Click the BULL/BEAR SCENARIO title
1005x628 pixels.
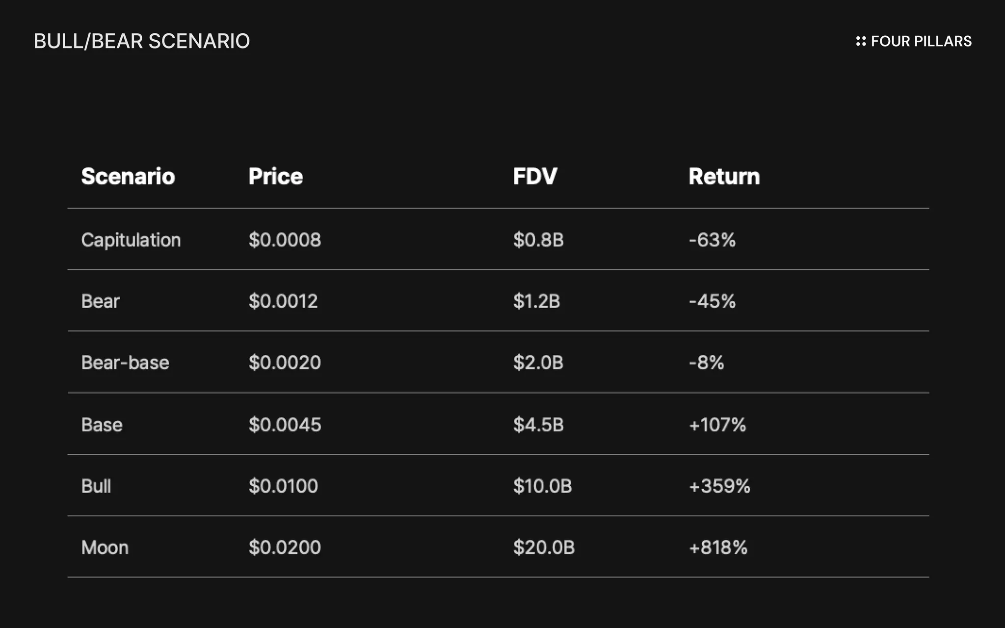tap(142, 41)
